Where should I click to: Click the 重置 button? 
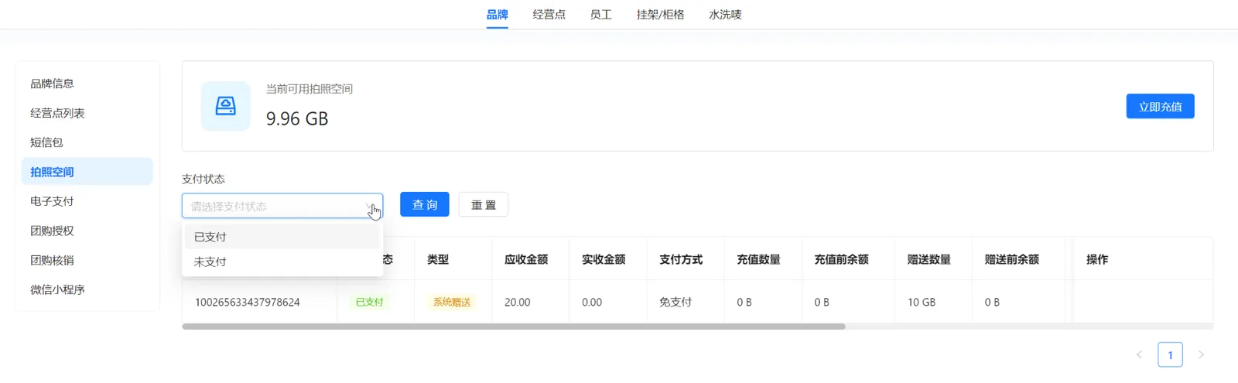point(483,204)
